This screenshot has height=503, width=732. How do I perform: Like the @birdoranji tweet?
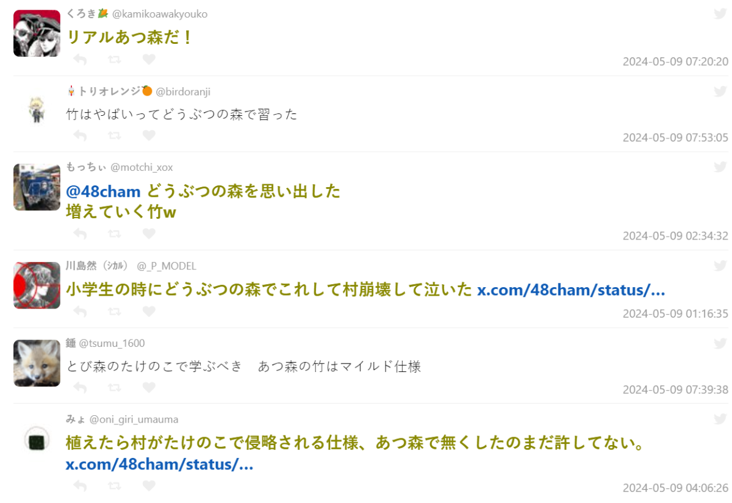point(149,135)
